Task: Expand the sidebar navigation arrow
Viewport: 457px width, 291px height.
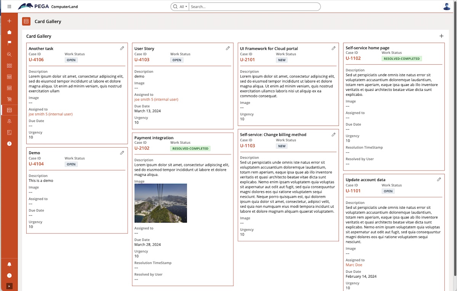Action: (x=9, y=286)
